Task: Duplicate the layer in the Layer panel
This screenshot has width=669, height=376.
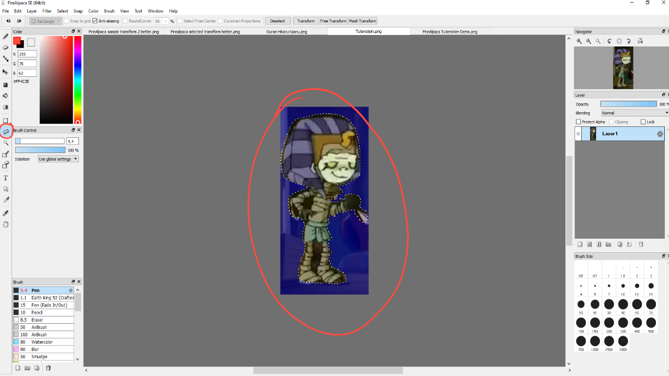Action: coord(620,244)
